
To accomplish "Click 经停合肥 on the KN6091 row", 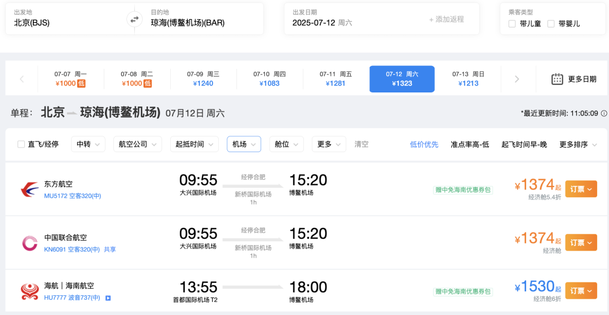I will (x=253, y=230).
